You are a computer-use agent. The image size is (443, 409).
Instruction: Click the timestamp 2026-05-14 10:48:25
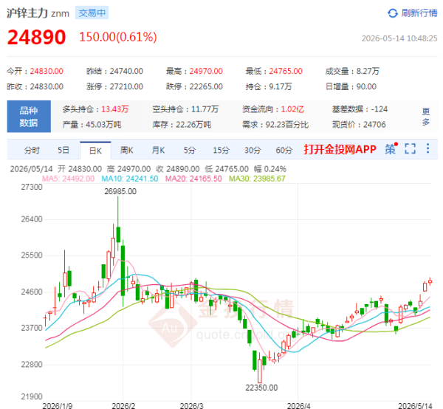click(399, 38)
